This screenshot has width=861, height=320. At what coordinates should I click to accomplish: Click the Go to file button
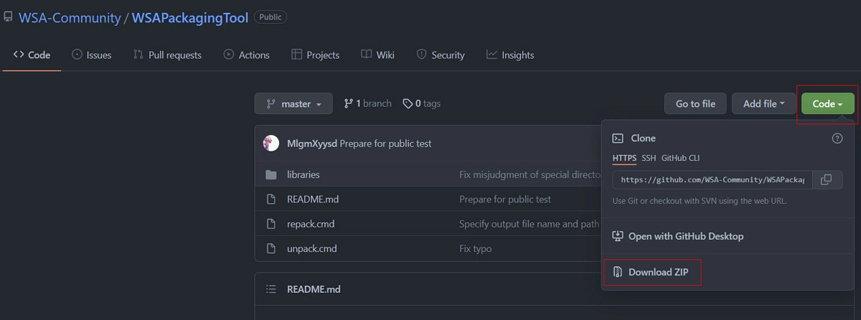point(695,104)
